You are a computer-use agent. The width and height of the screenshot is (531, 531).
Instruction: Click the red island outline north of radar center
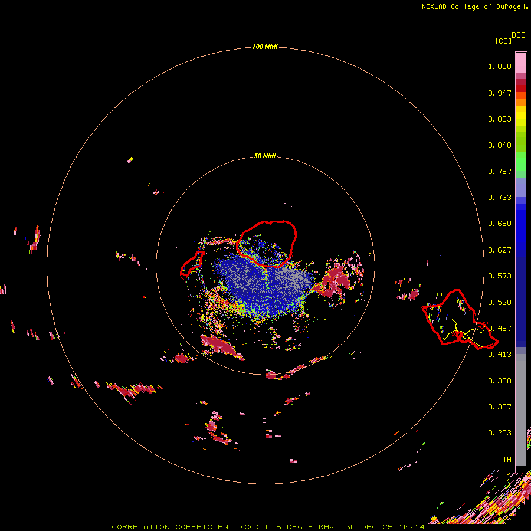(266, 244)
